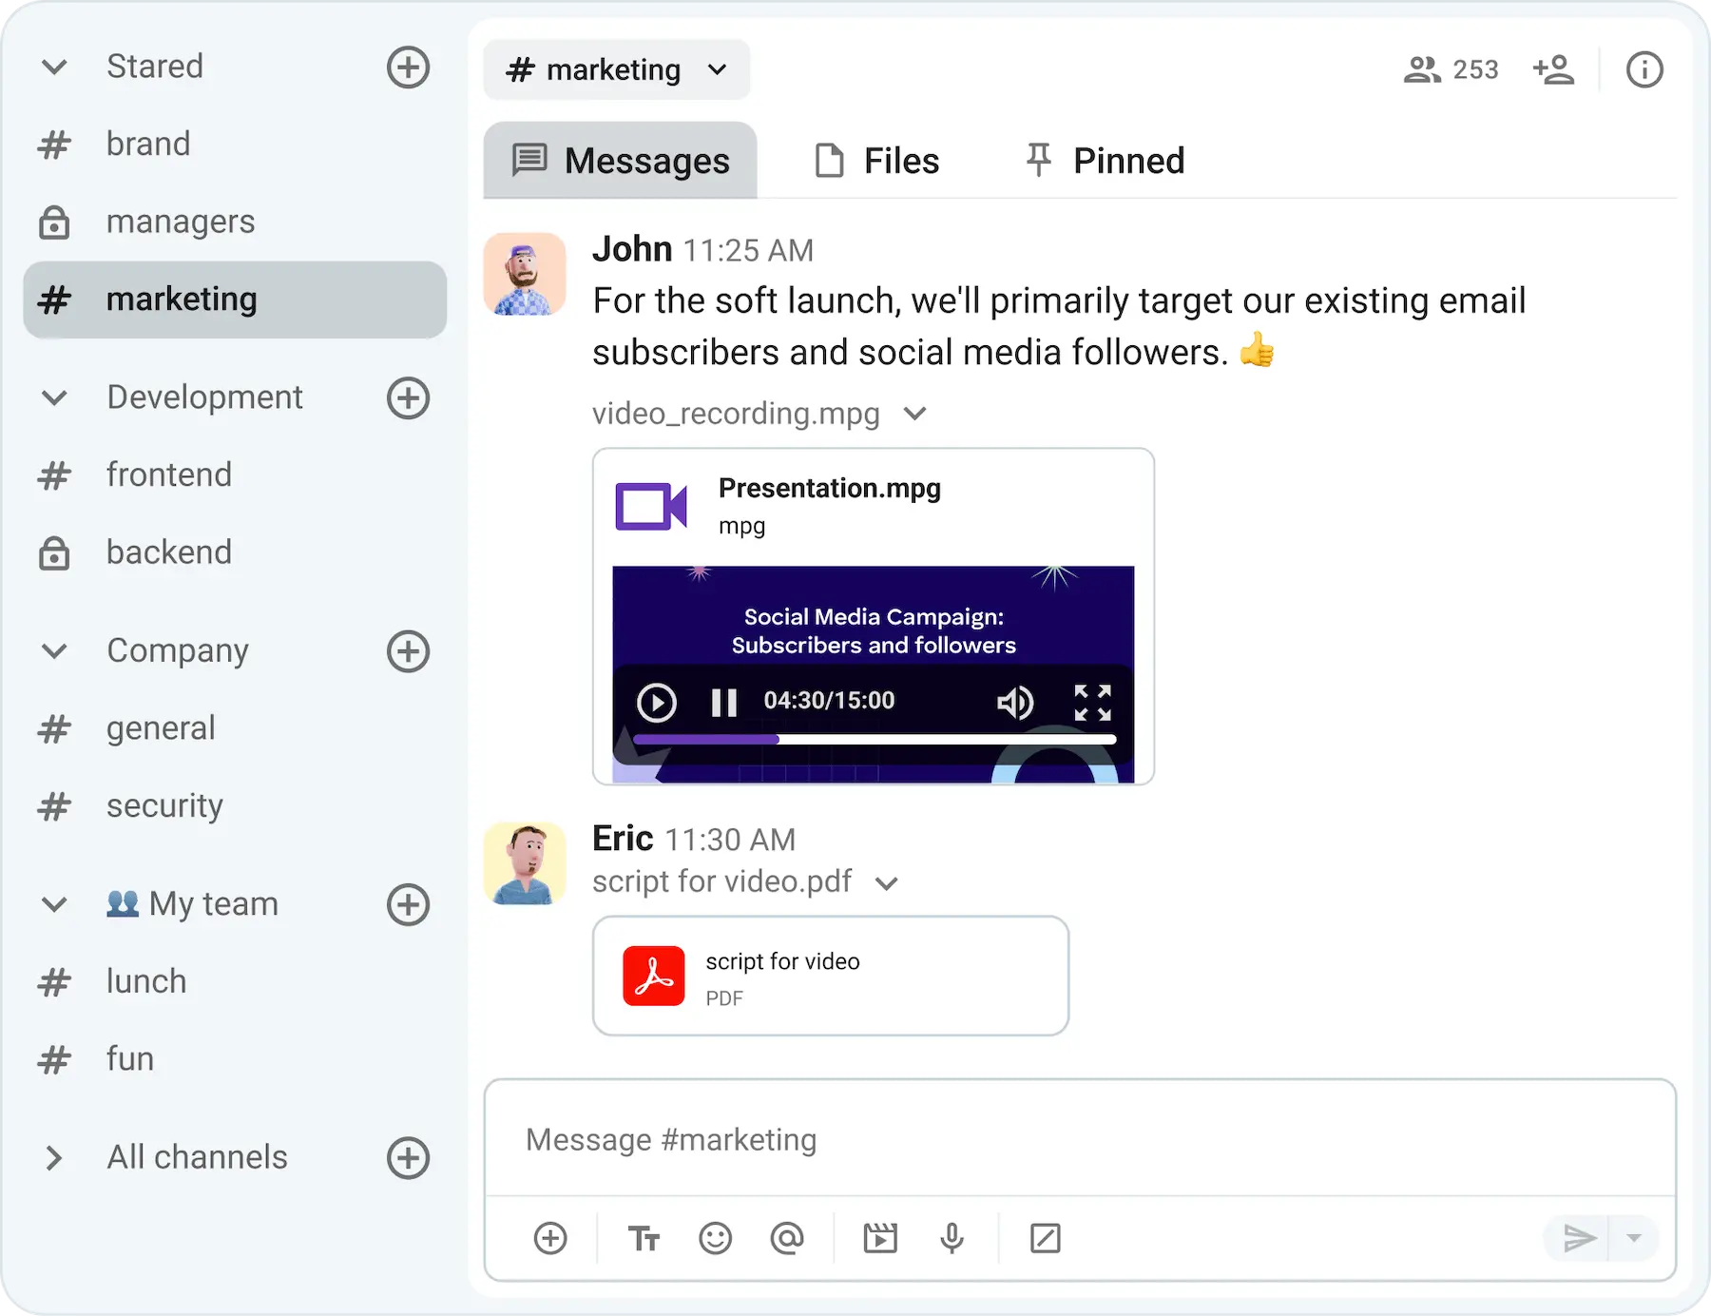Mute the video volume

[1014, 703]
